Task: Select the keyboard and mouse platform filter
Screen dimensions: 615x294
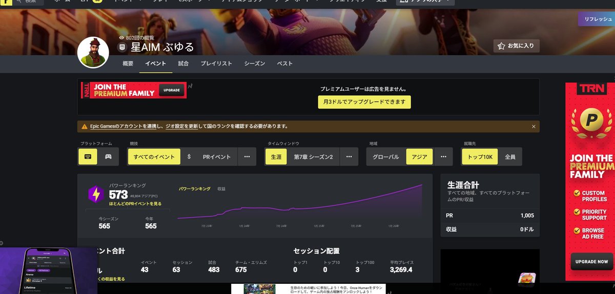Action: click(x=88, y=157)
